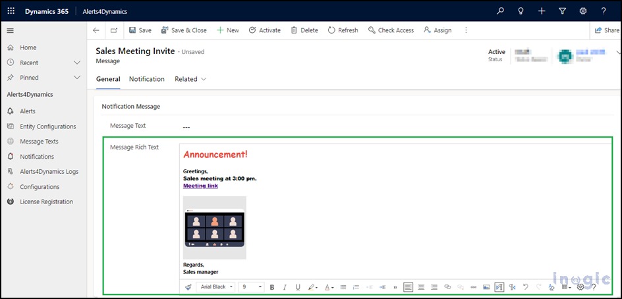622x299 pixels.
Task: Open the Arial Black font dropdown
Action: pos(216,286)
